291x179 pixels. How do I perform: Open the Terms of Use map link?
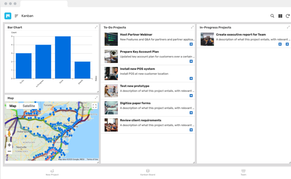point(92,159)
